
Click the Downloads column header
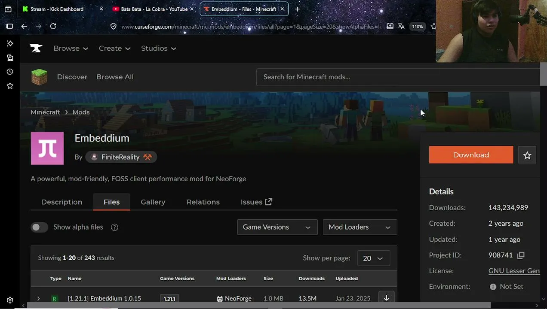click(x=311, y=279)
